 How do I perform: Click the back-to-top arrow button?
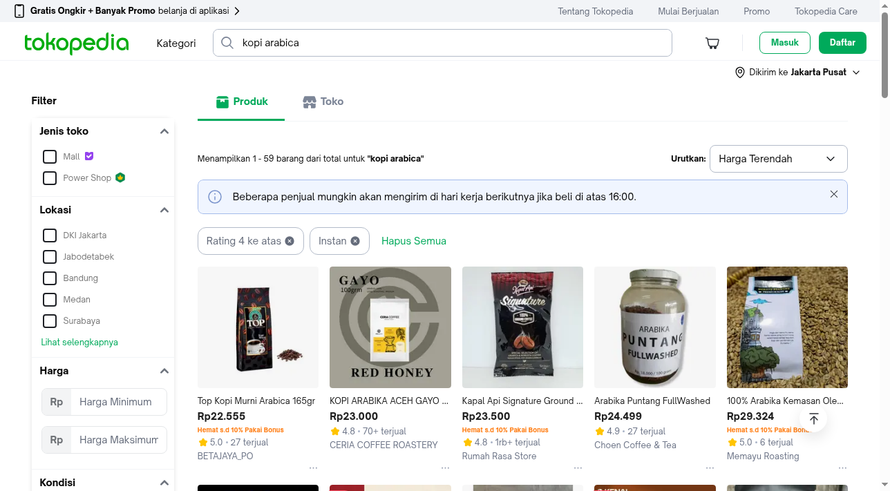813,418
